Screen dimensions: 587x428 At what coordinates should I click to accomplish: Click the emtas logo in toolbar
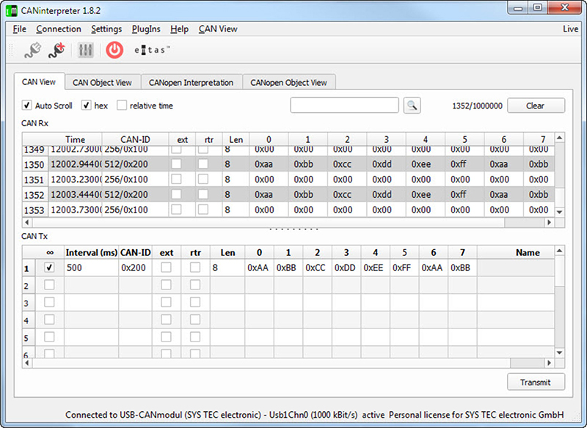tap(152, 50)
